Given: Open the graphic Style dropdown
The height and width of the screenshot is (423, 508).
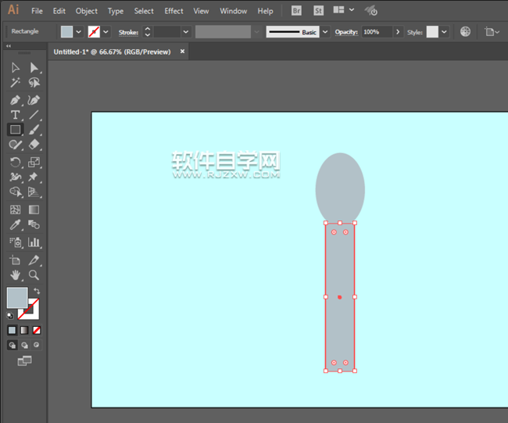Looking at the screenshot, I should 444,32.
